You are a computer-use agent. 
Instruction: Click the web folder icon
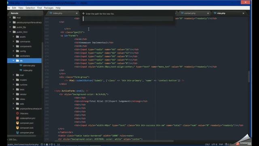tap(17, 104)
